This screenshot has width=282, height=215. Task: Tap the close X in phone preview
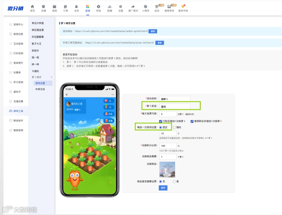click(67, 95)
